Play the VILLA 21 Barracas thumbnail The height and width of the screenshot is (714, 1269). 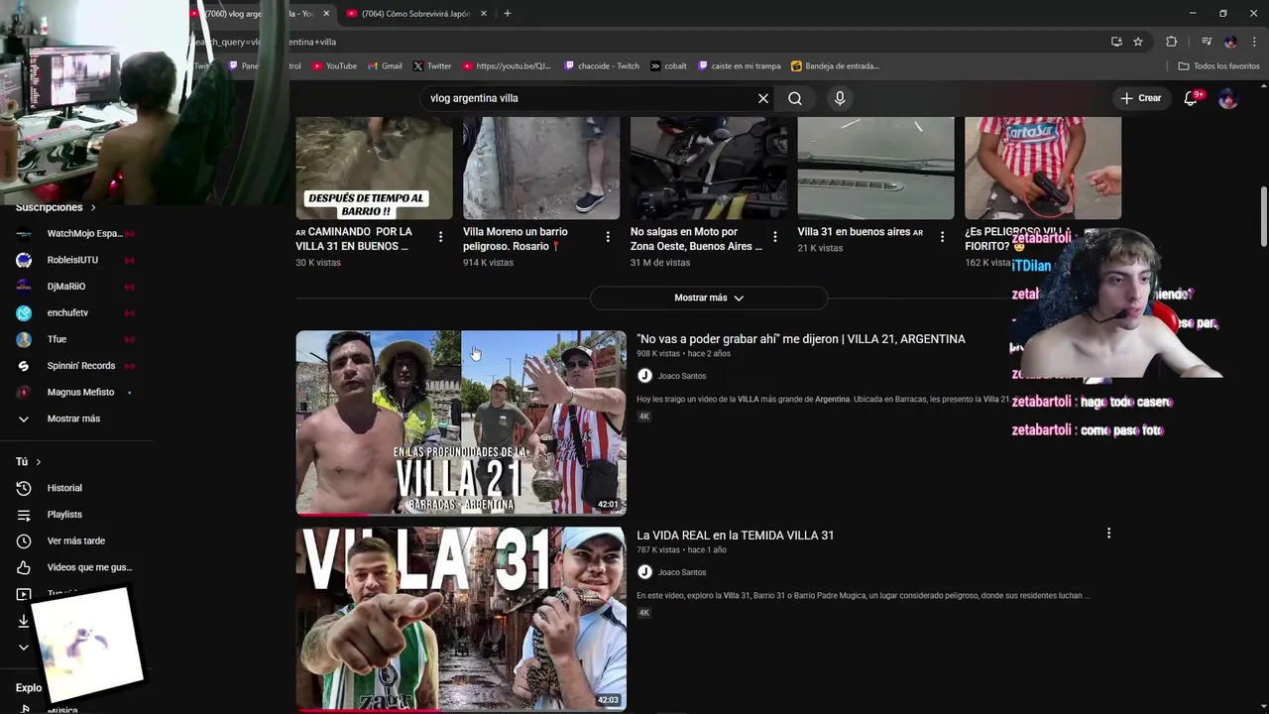tap(461, 422)
